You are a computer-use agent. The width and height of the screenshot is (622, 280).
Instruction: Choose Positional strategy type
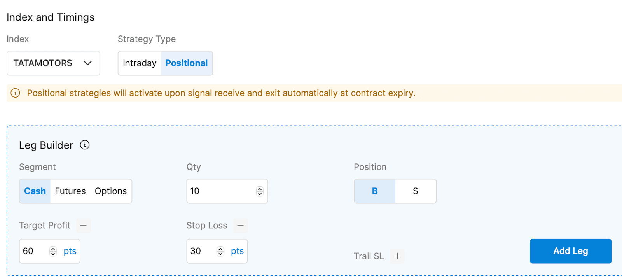pos(187,63)
